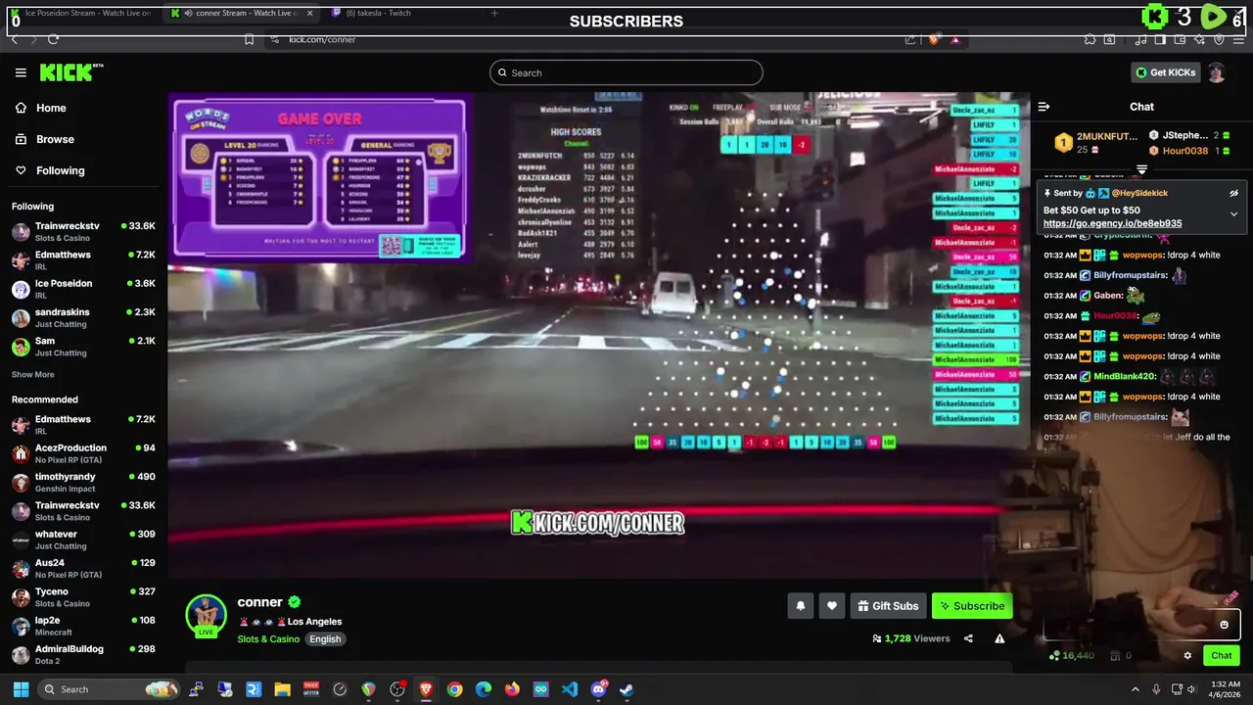Open AcezProduction recommended channel
This screenshot has height=705, width=1253.
[x=83, y=453]
